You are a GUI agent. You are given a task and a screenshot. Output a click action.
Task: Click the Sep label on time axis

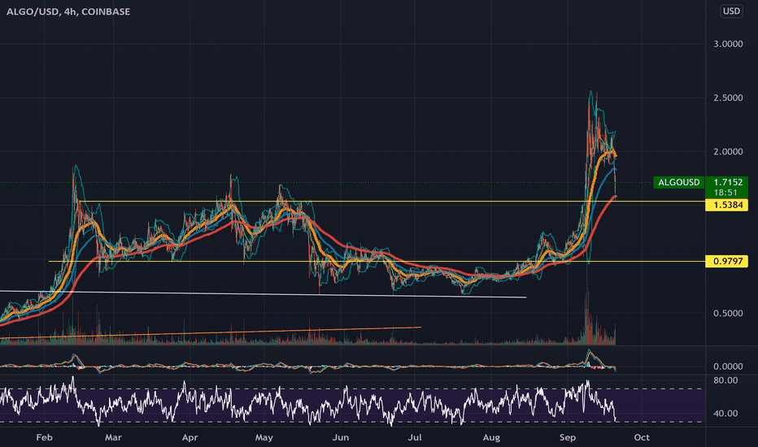[x=568, y=437]
